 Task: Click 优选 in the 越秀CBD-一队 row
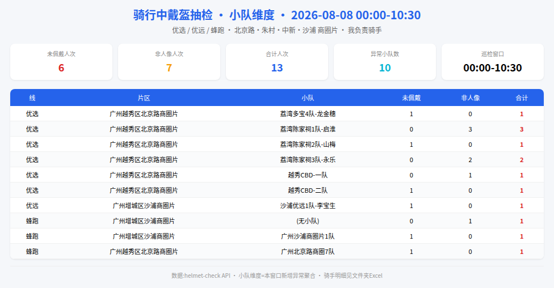(x=32, y=175)
